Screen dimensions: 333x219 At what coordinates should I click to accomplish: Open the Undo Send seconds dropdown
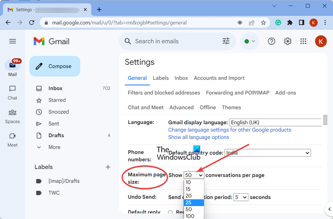(241, 197)
